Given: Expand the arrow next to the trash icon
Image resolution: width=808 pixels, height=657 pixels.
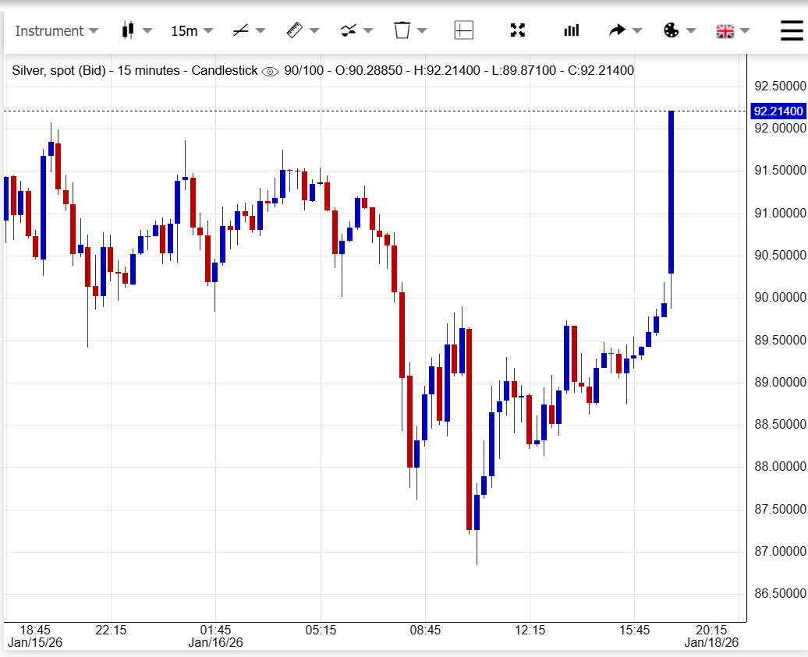Looking at the screenshot, I should [x=422, y=31].
